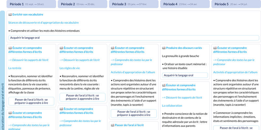
Task: Open Période 5's Écouter et comprendre title
Action: 230,50
